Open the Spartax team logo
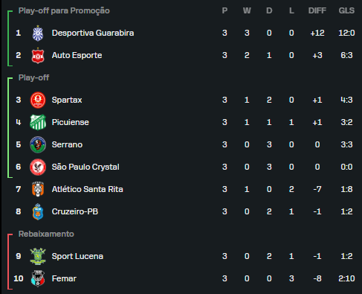The image size is (362, 294). tap(38, 100)
